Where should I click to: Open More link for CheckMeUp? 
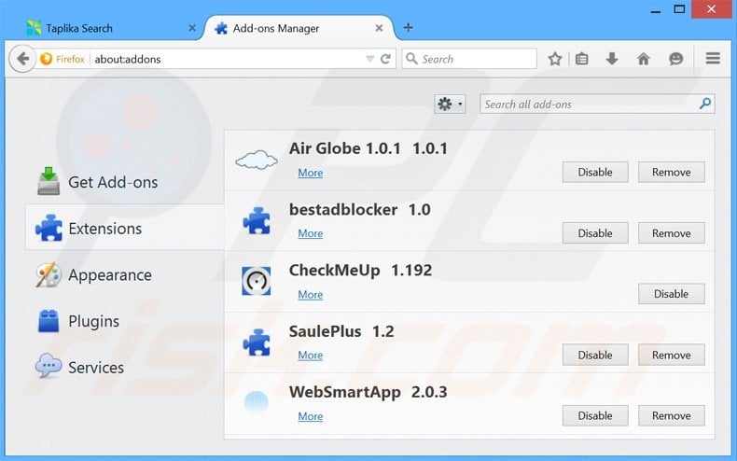pos(311,295)
